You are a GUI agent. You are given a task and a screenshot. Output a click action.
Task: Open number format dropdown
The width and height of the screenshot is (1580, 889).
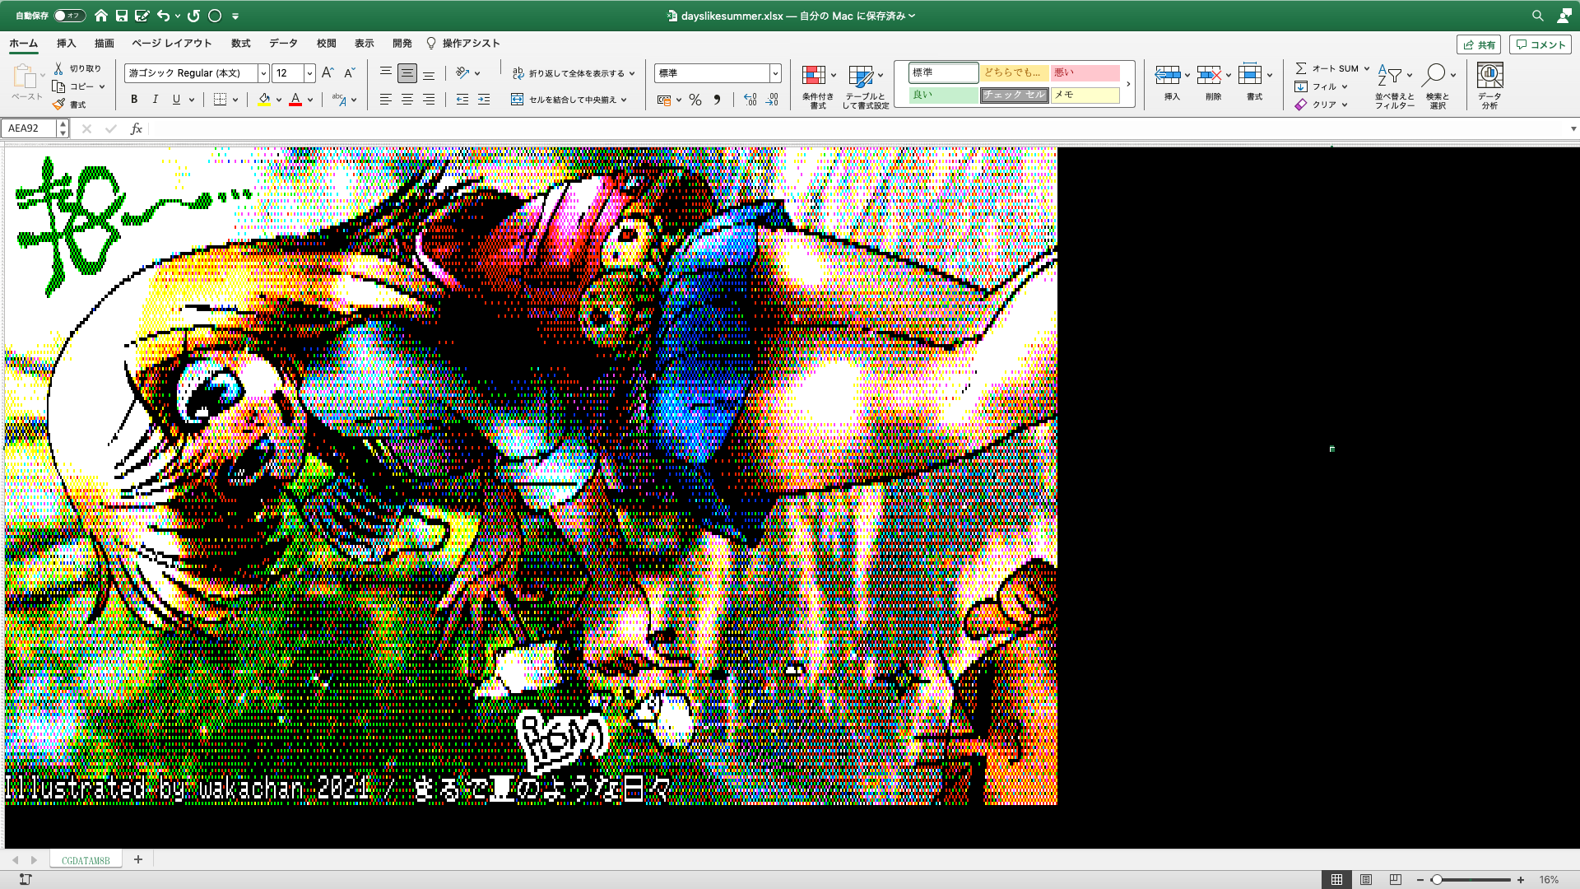click(x=775, y=73)
